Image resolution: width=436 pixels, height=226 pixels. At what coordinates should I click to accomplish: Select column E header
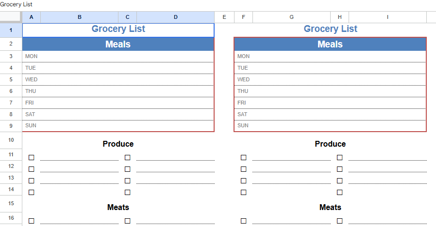click(x=224, y=17)
